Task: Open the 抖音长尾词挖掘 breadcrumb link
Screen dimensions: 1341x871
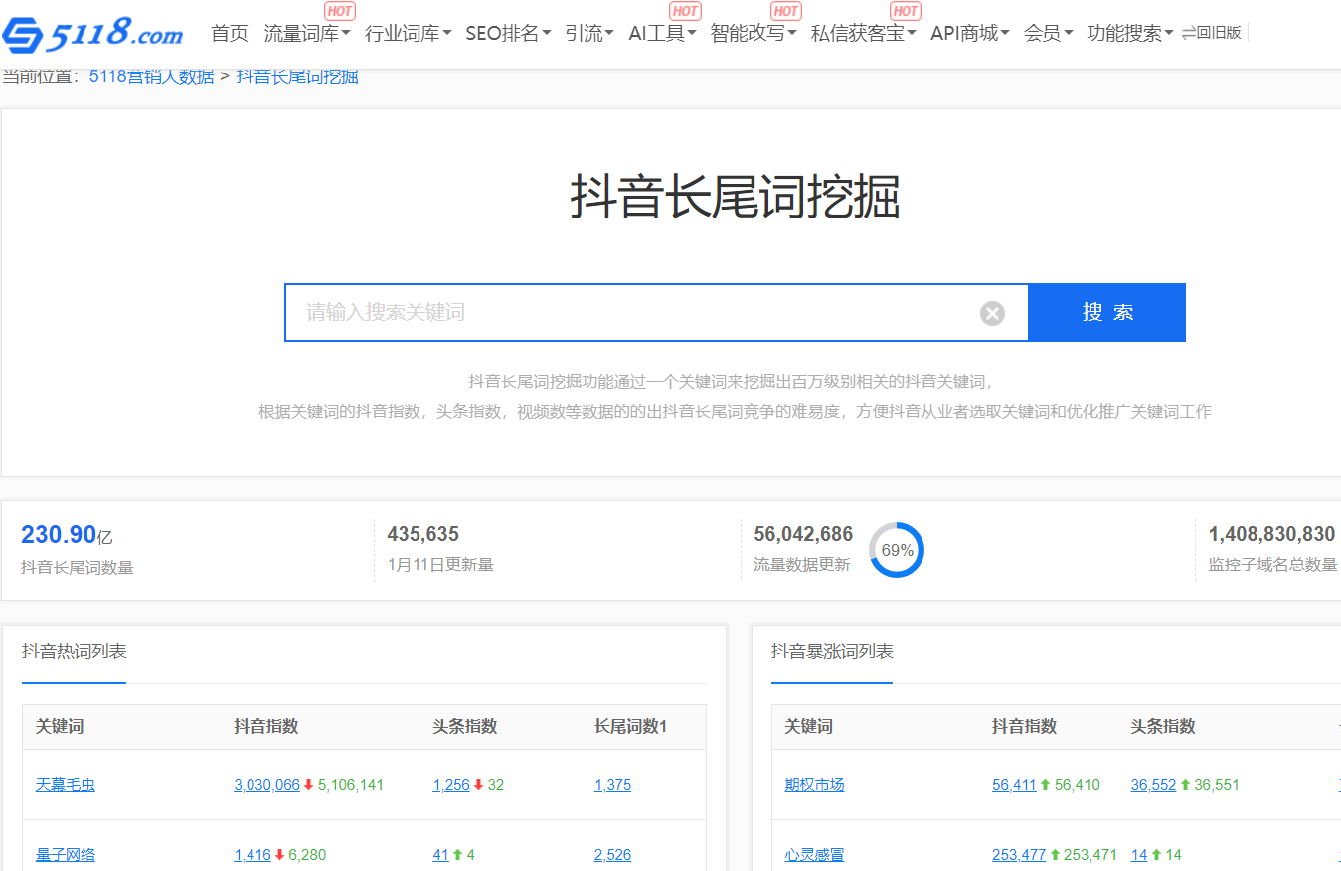Action: point(297,76)
